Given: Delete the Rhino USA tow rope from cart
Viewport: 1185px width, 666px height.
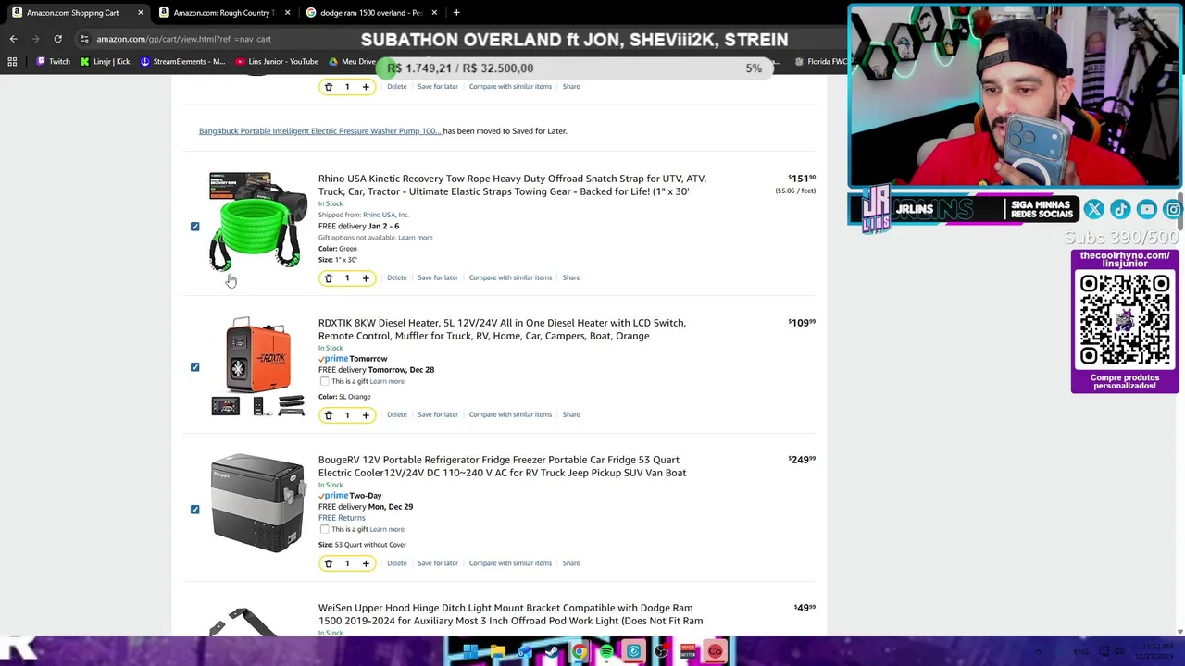Looking at the screenshot, I should (396, 277).
